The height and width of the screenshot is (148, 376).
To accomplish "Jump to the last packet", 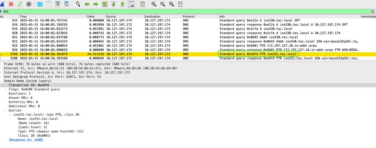I will point(122,4).
